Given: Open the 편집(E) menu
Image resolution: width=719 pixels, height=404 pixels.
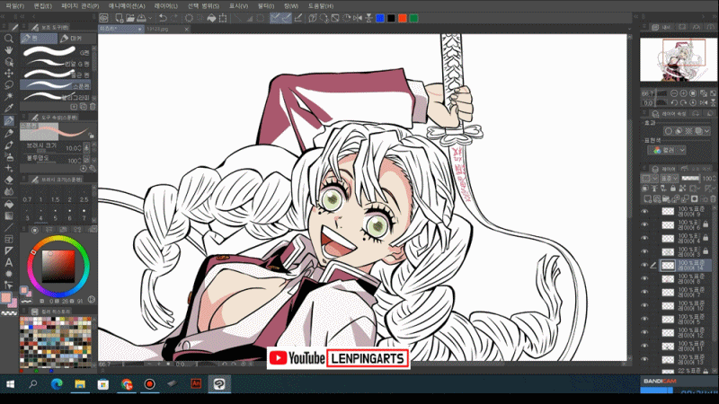Looking at the screenshot, I should coord(42,6).
